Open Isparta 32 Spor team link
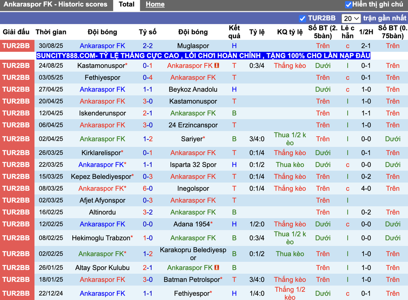The height and width of the screenshot is (300, 408). click(193, 165)
